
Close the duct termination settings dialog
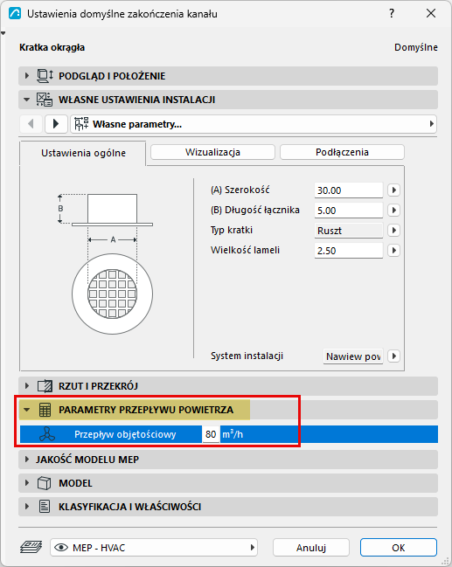tap(431, 14)
